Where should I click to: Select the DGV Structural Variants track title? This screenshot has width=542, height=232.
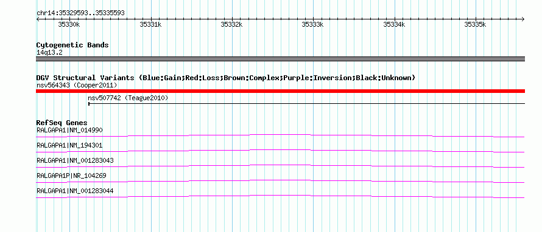[226, 78]
